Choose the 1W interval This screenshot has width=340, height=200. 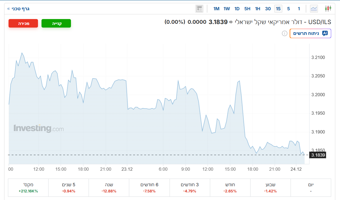pos(227,9)
